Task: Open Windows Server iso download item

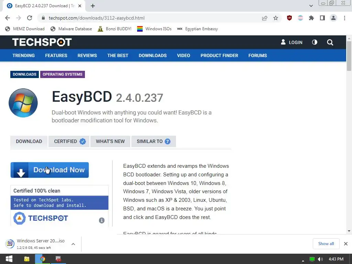Action: pyautogui.click(x=35, y=244)
